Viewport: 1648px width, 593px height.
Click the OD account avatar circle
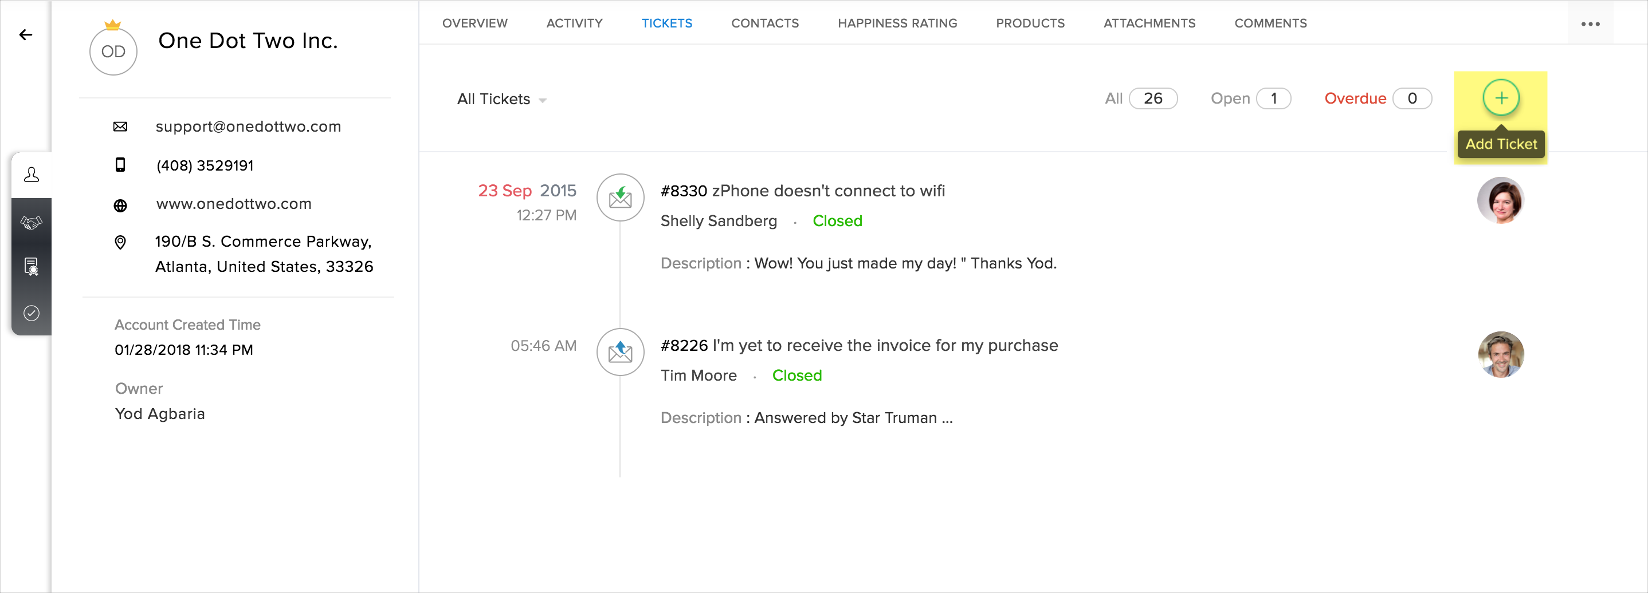(113, 52)
